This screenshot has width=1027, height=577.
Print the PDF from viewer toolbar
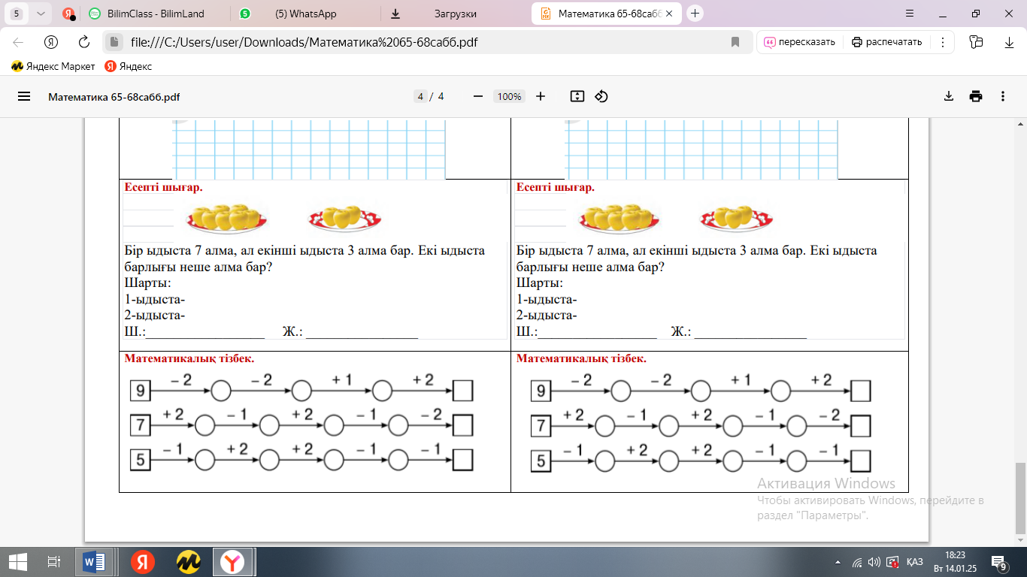point(976,96)
